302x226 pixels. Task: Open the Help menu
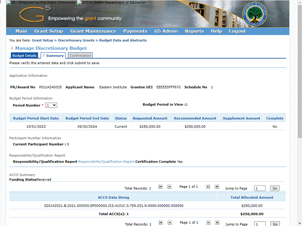tap(216, 31)
